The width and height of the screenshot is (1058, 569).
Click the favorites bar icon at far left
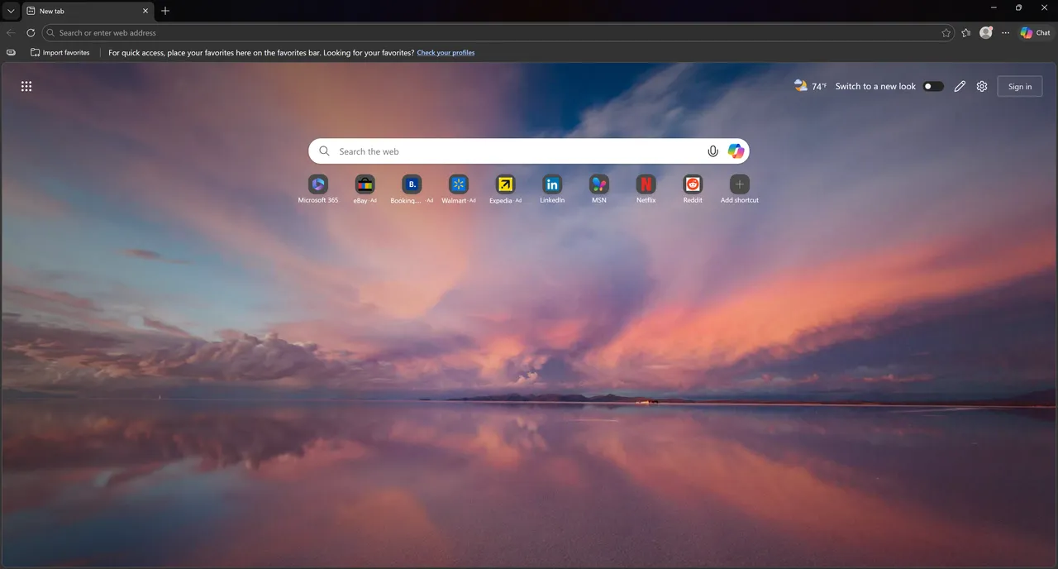click(x=11, y=52)
